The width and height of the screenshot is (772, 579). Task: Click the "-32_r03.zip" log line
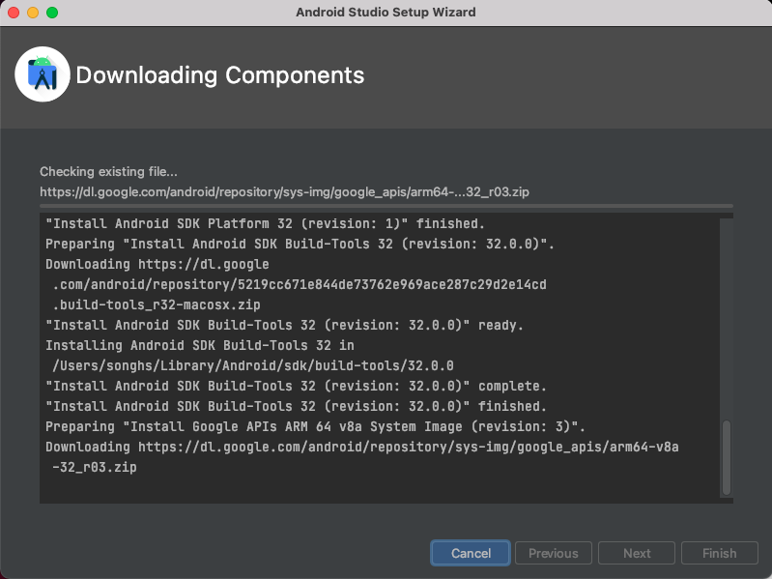(x=95, y=467)
